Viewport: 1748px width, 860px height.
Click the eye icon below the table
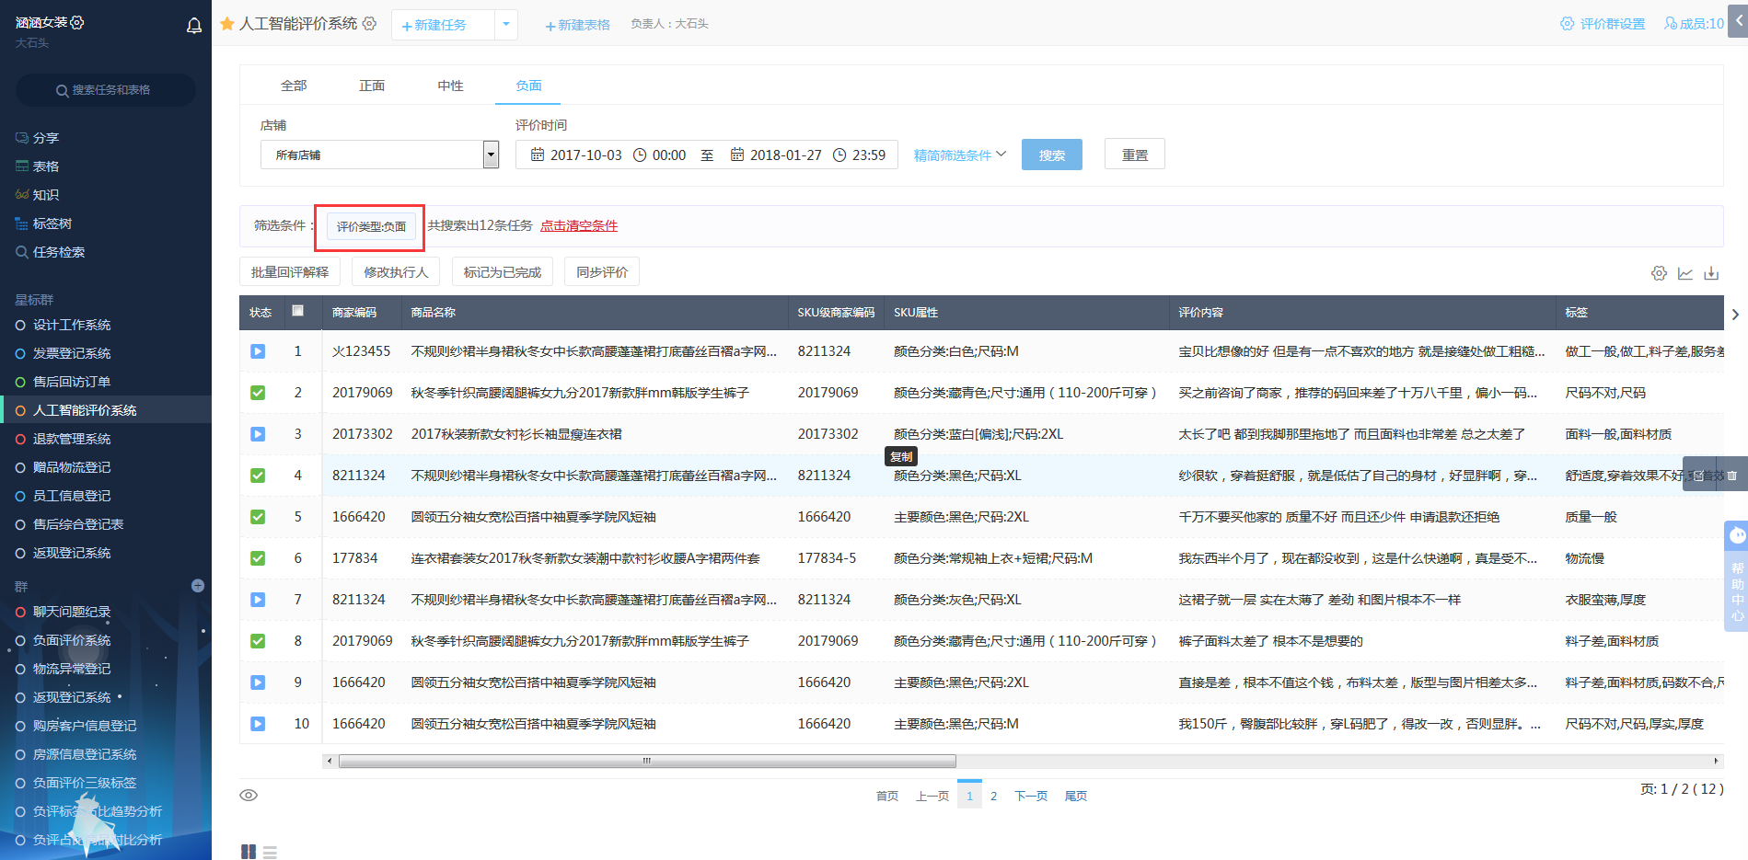click(x=249, y=796)
